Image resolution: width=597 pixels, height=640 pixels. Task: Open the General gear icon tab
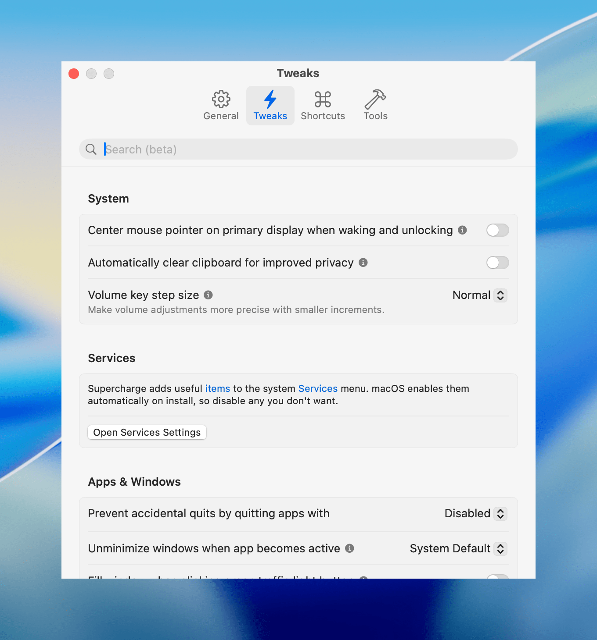(x=221, y=105)
